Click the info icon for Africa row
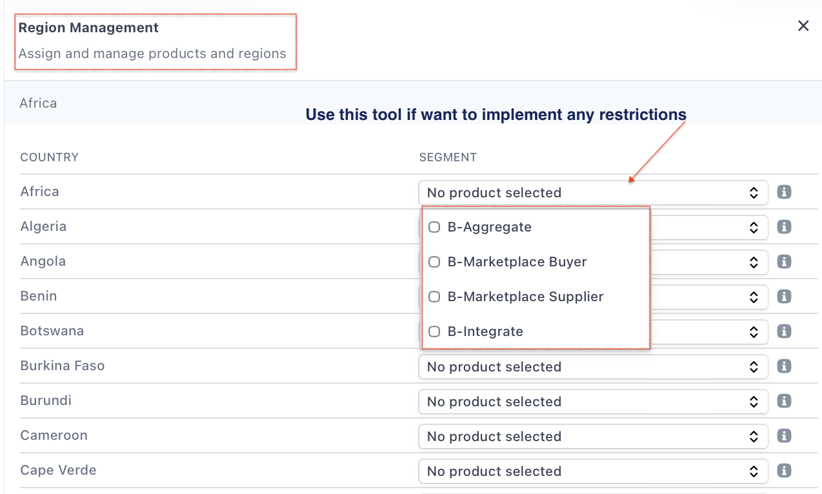 click(784, 192)
